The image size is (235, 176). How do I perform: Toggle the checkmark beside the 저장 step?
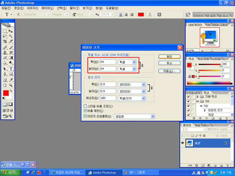coord(188,115)
